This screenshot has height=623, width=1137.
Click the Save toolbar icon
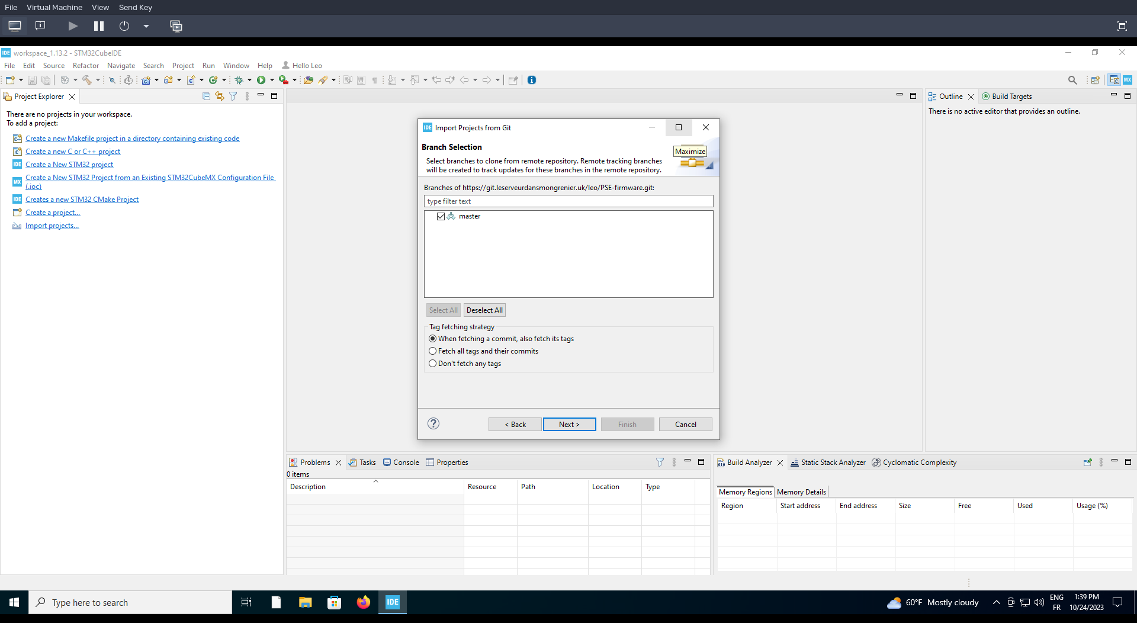[33, 80]
